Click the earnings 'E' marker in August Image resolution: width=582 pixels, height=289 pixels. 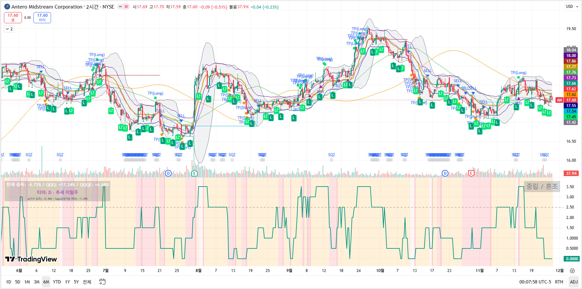(x=194, y=173)
